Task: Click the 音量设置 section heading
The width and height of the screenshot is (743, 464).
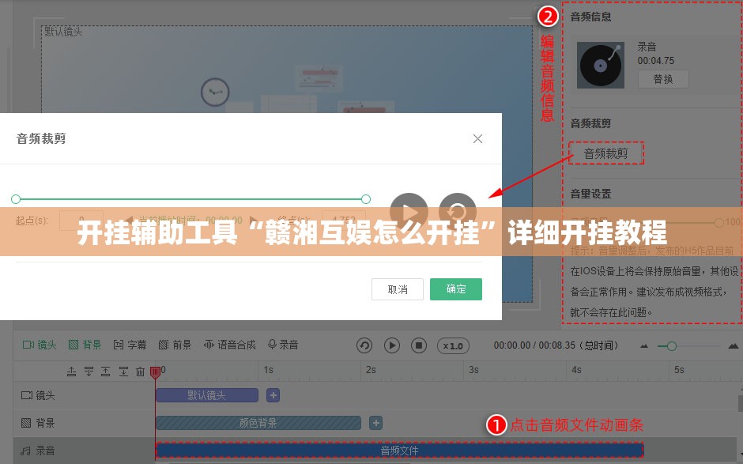Action: pyautogui.click(x=591, y=194)
